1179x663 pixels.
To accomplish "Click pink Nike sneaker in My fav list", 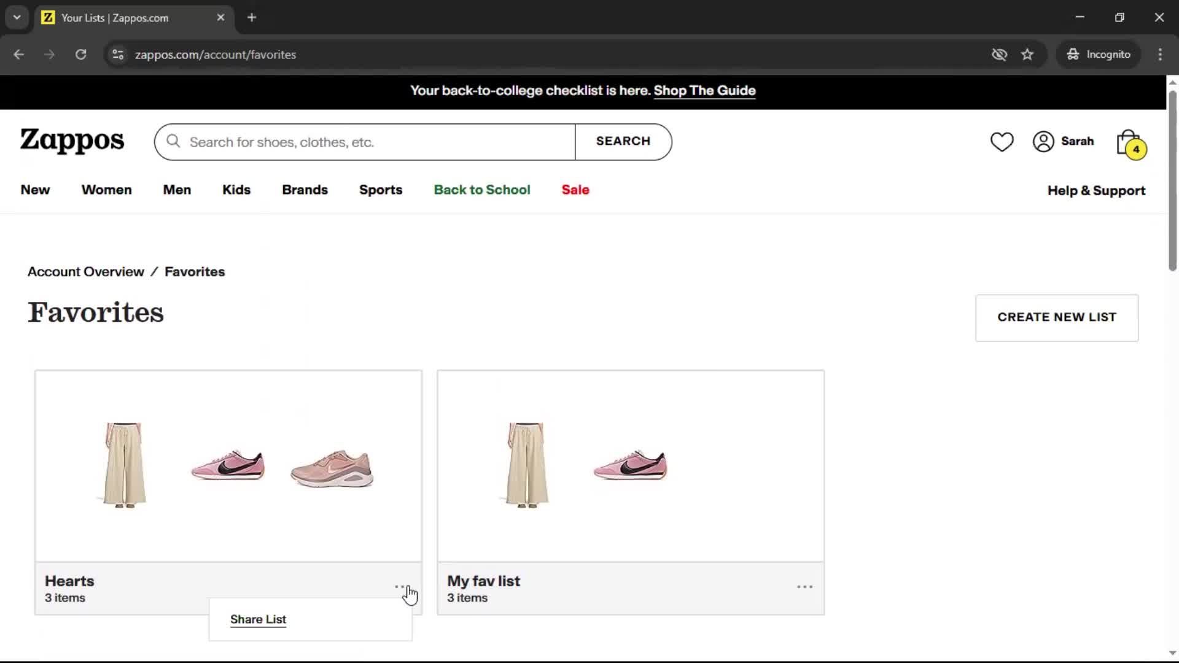I will (630, 465).
